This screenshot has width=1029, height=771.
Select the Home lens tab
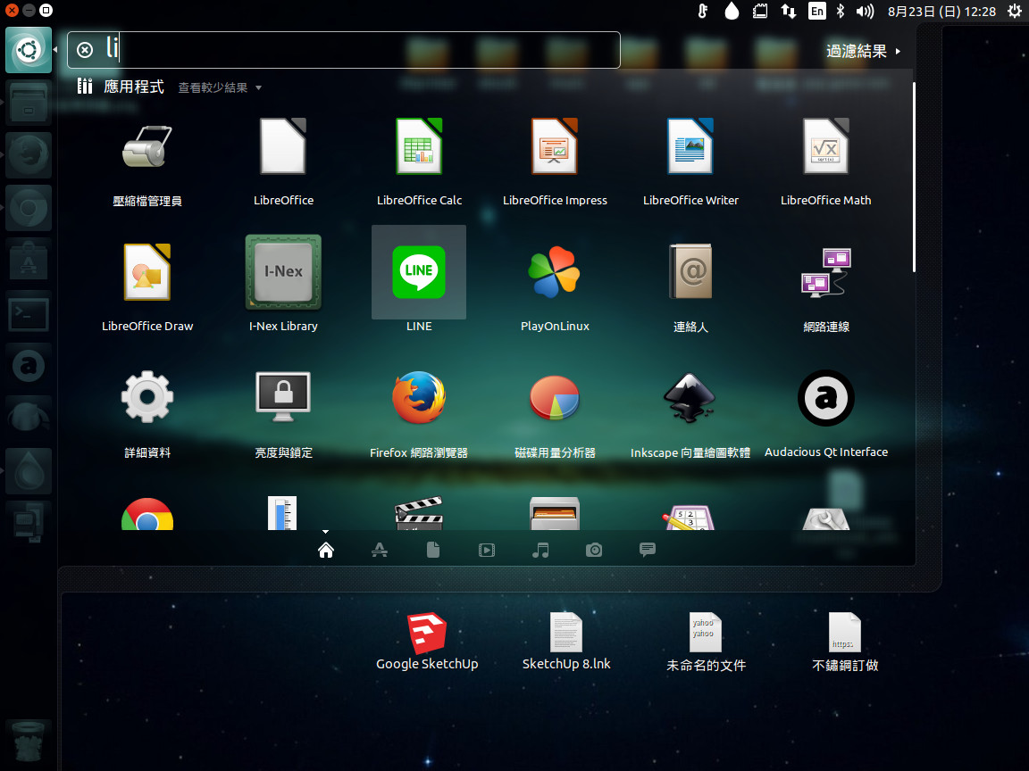(325, 550)
